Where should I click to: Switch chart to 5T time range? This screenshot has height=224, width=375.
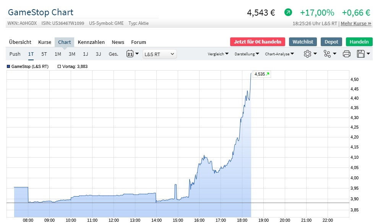click(x=44, y=54)
